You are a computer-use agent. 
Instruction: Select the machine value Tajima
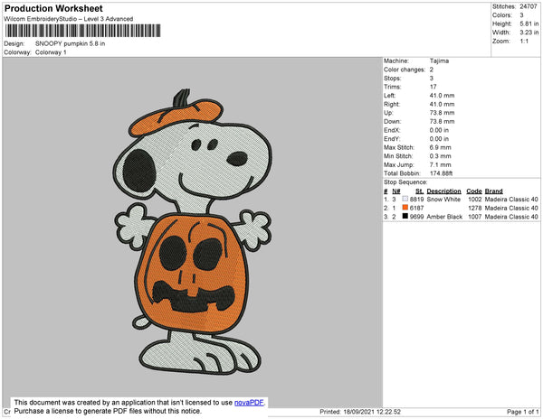click(439, 61)
